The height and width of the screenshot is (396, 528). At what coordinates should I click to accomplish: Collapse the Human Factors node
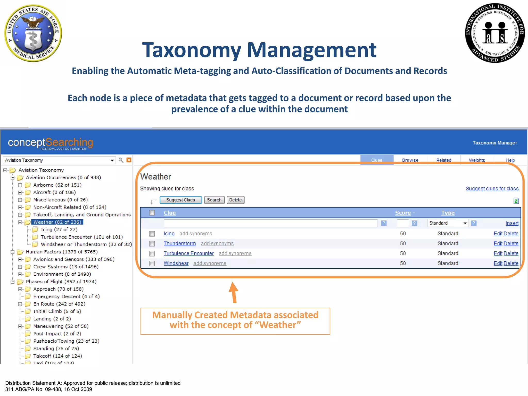[x=12, y=252]
